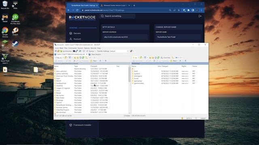Click the Server Name input field
Viewport: 259px width, 145px height.
point(178,37)
